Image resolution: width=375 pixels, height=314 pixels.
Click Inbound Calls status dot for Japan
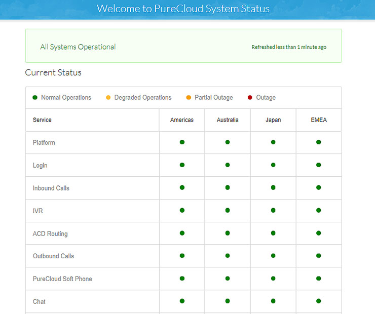tap(273, 188)
